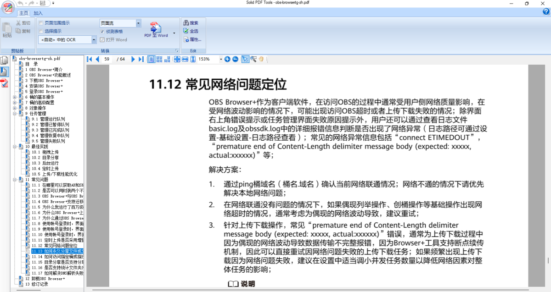Open the 页面流 layout mode dropdown

pos(138,23)
